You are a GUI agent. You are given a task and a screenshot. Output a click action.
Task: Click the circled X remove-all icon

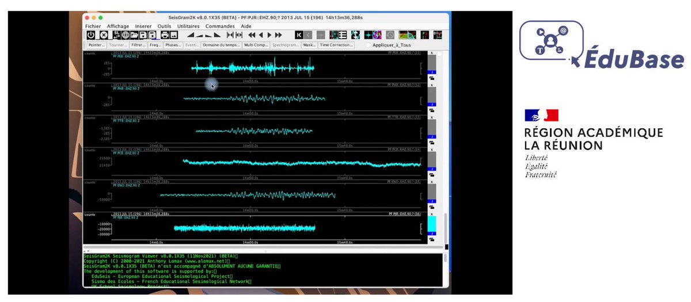(x=104, y=35)
